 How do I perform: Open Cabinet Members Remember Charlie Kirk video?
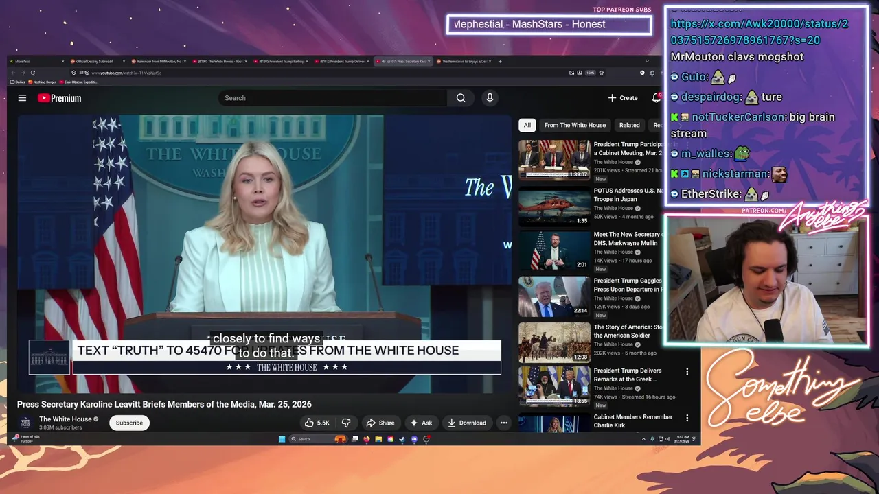633,421
